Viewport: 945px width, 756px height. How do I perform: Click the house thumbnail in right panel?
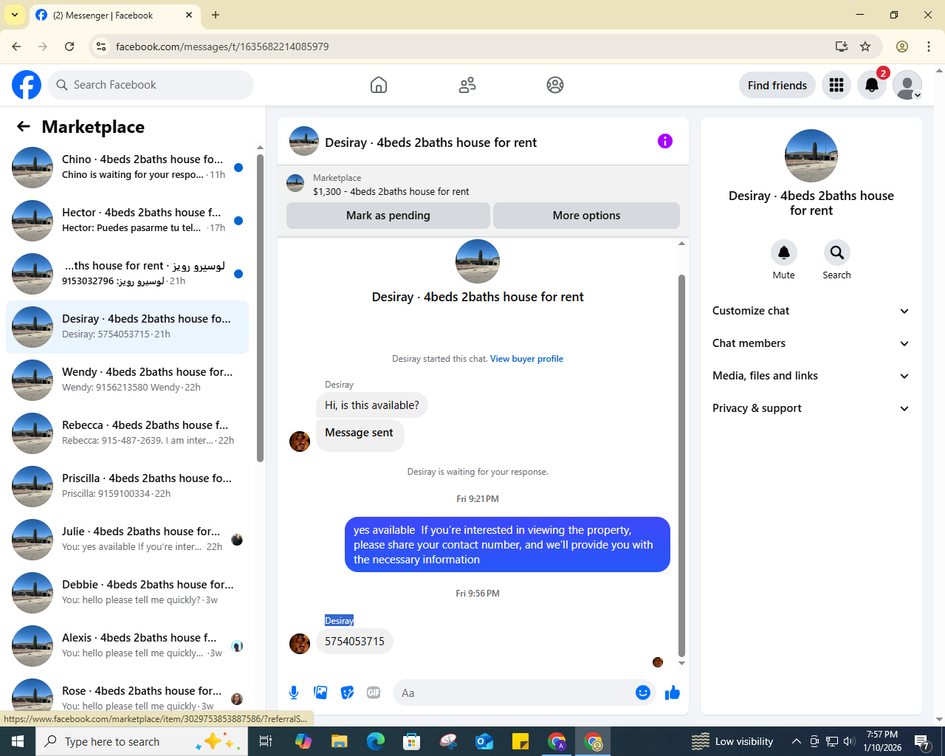[811, 156]
